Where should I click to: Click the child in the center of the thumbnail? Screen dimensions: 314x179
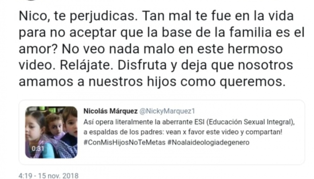(x=55, y=127)
